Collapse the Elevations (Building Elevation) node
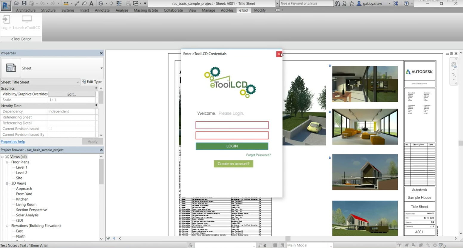The width and height of the screenshot is (463, 248). (7, 226)
